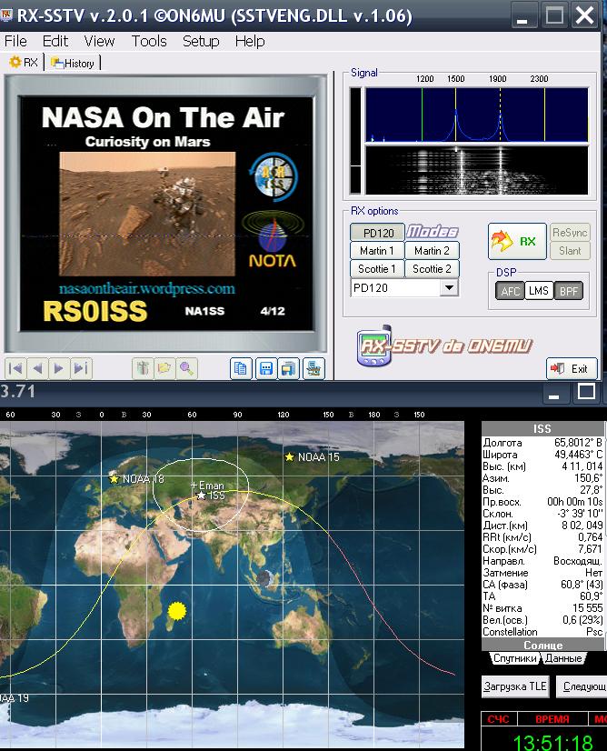Image resolution: width=607 pixels, height=751 pixels.
Task: Click the upload image computer icon
Action: coord(313,368)
